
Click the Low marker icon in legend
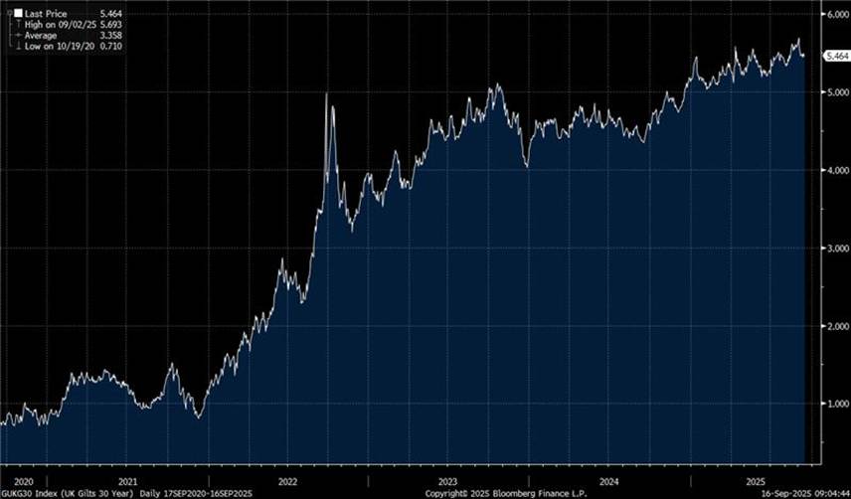click(17, 47)
